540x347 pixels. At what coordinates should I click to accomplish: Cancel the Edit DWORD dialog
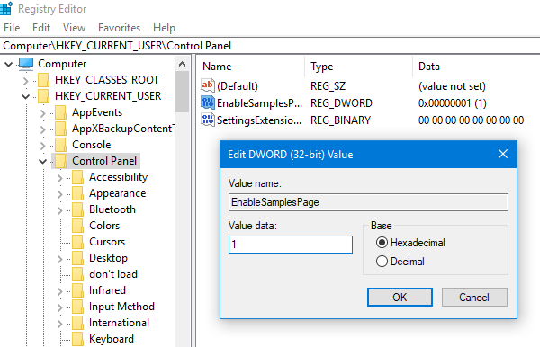(x=474, y=298)
